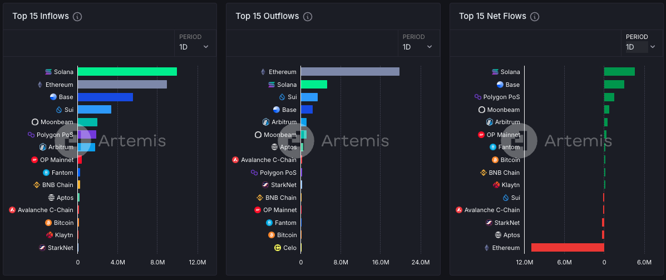Click the green Solana bar in the Inflows chart

[x=127, y=72]
